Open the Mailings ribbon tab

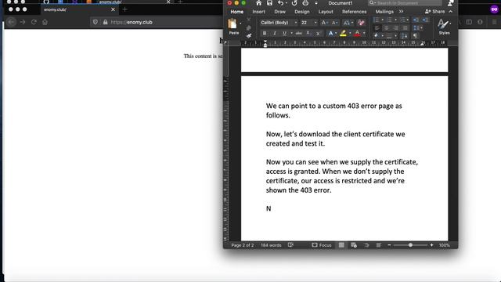(384, 12)
